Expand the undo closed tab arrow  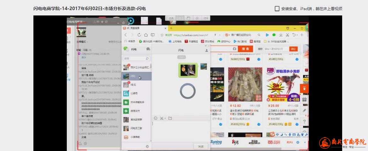click(x=297, y=35)
